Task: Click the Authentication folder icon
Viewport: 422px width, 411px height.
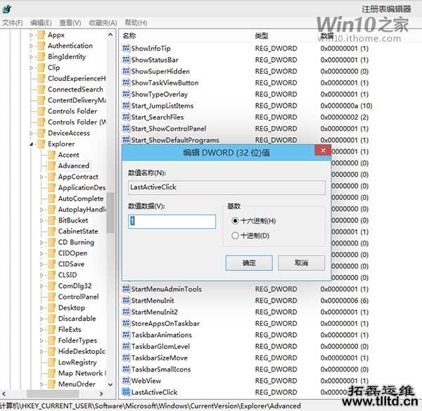Action: pyautogui.click(x=41, y=46)
